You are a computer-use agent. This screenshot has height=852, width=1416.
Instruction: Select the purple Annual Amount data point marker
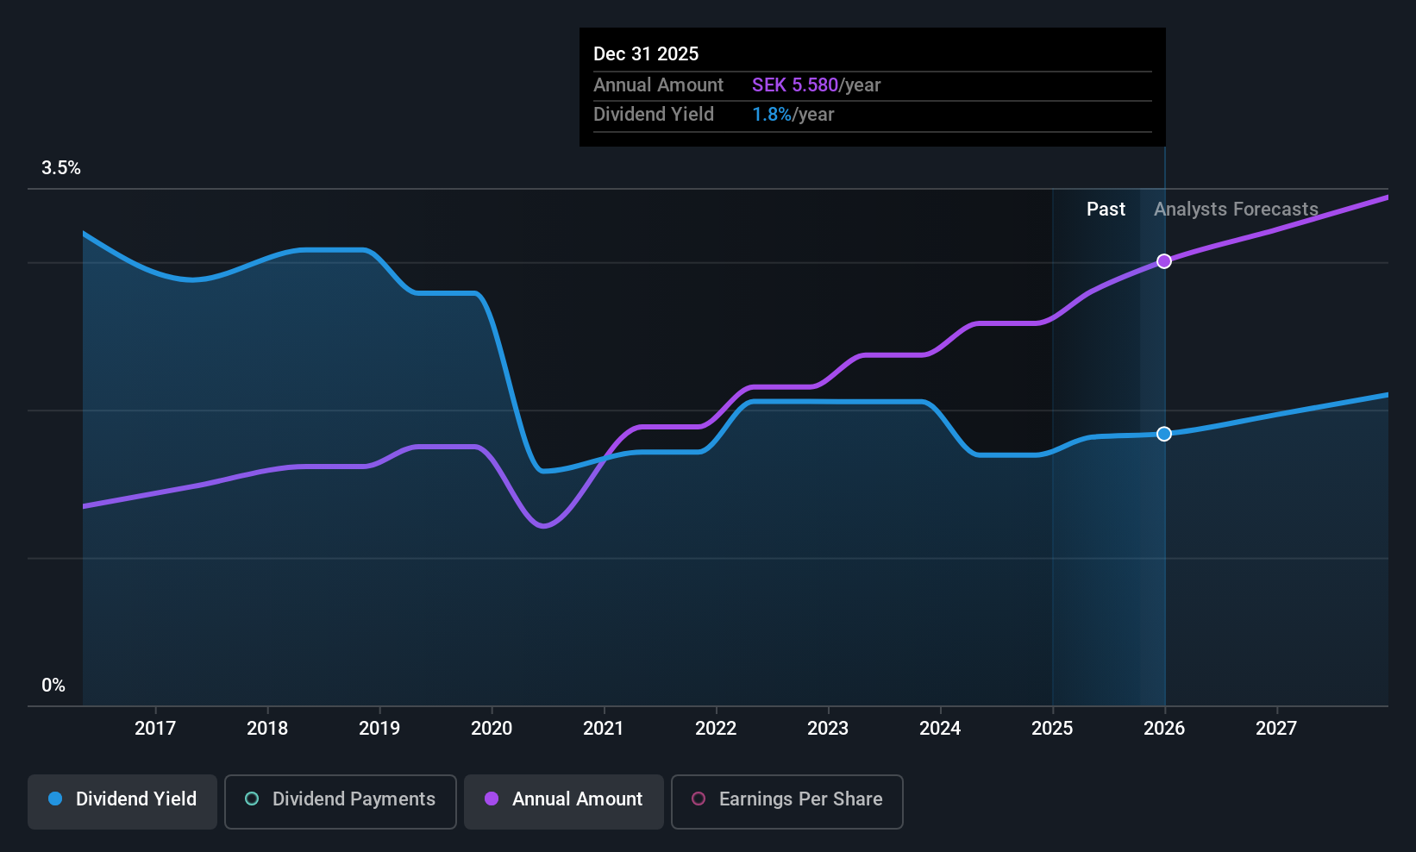pos(1164,261)
